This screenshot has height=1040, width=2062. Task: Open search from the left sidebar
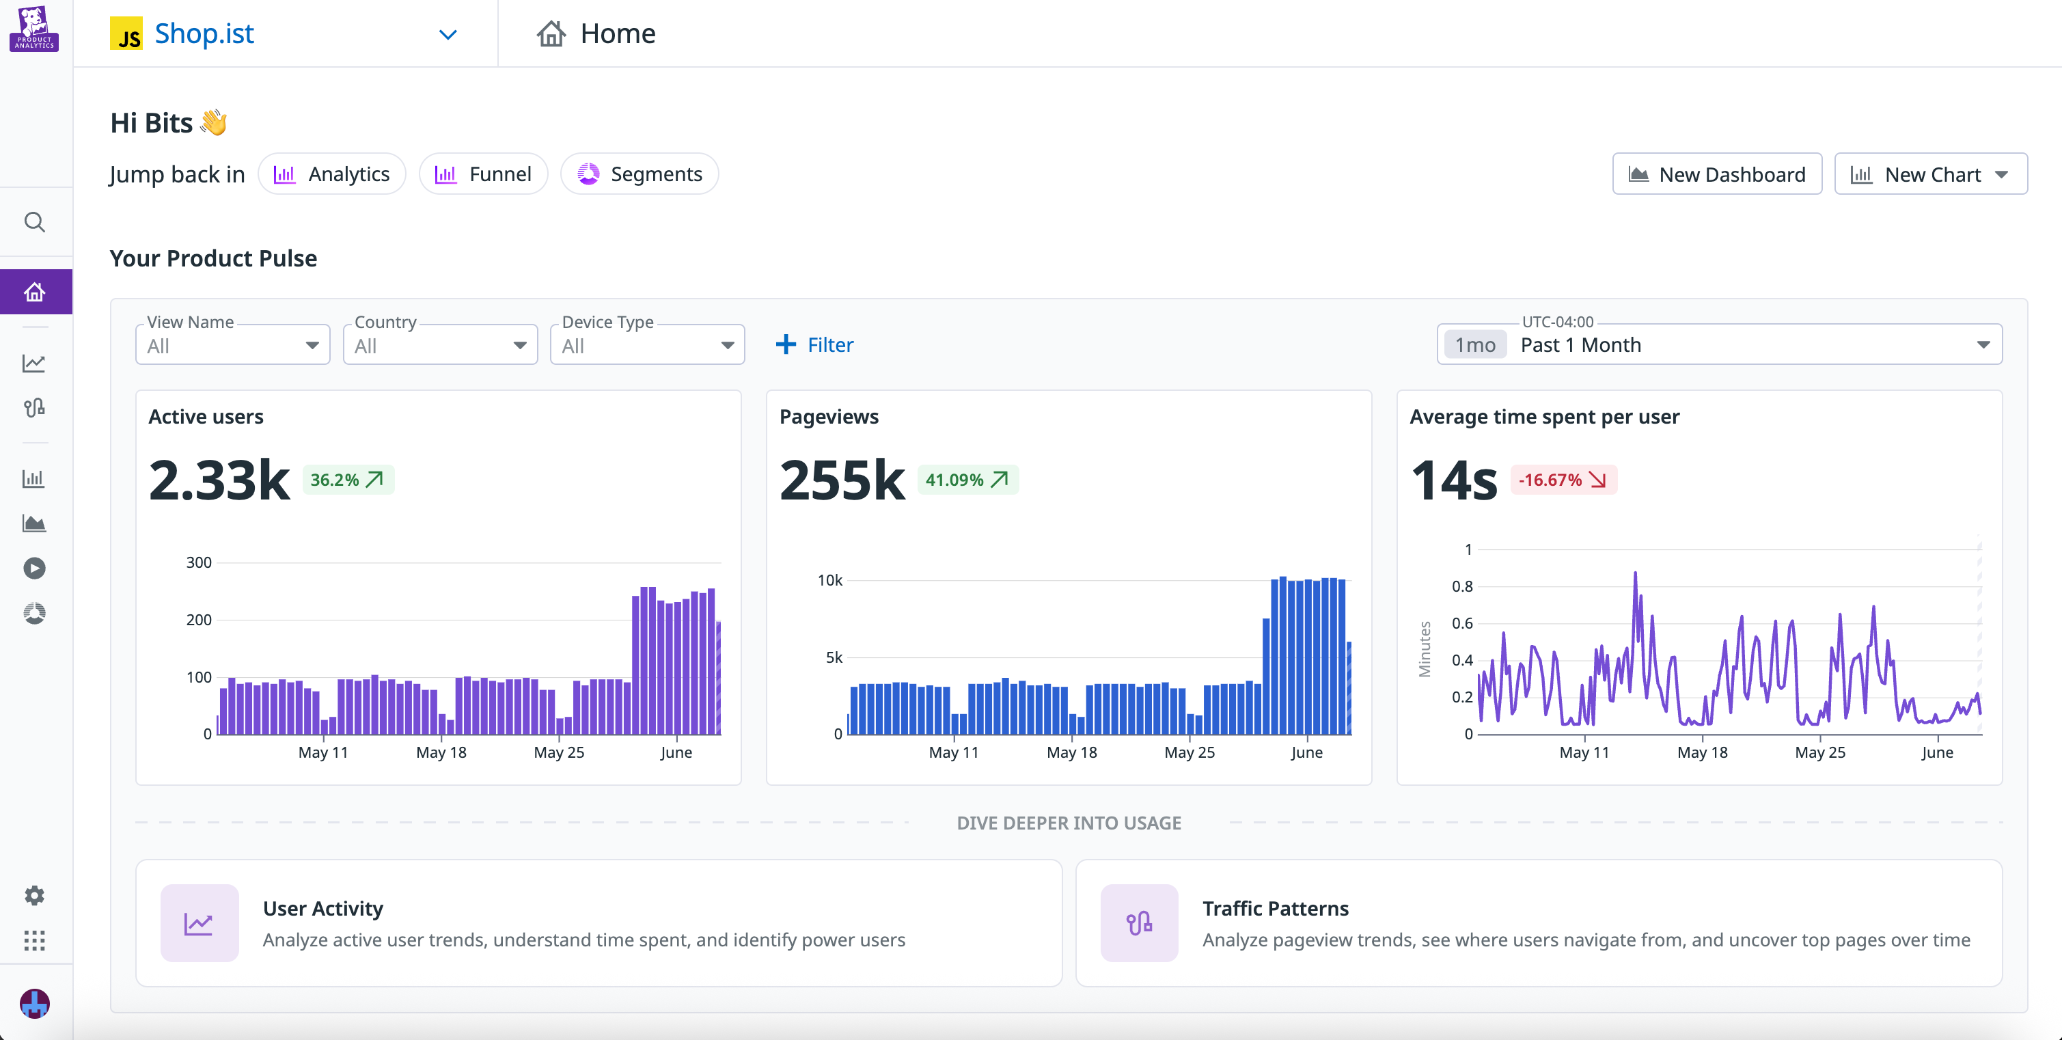pyautogui.click(x=36, y=222)
